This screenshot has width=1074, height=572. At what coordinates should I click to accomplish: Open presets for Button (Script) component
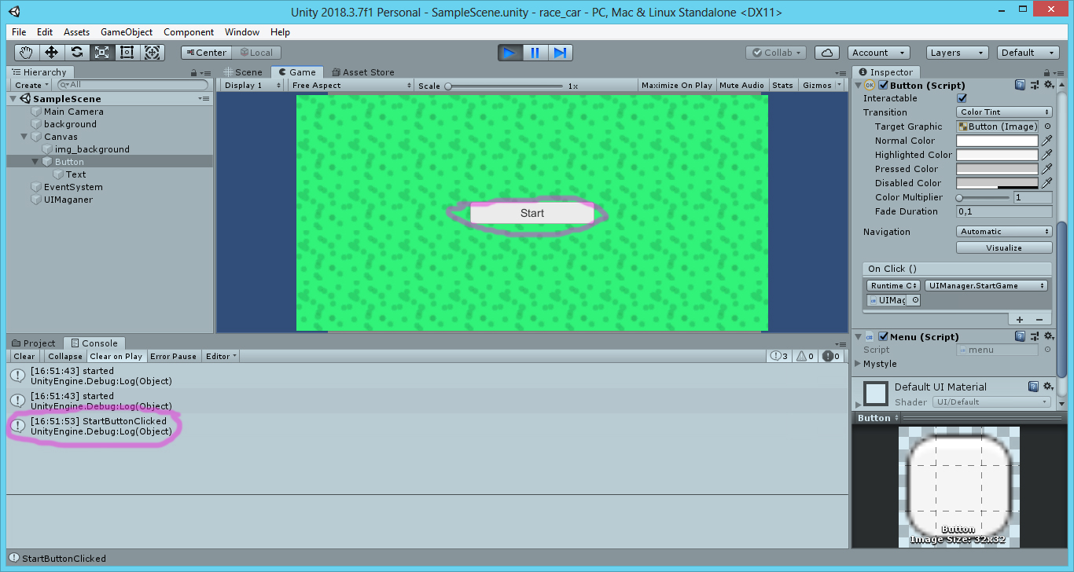pyautogui.click(x=1034, y=85)
